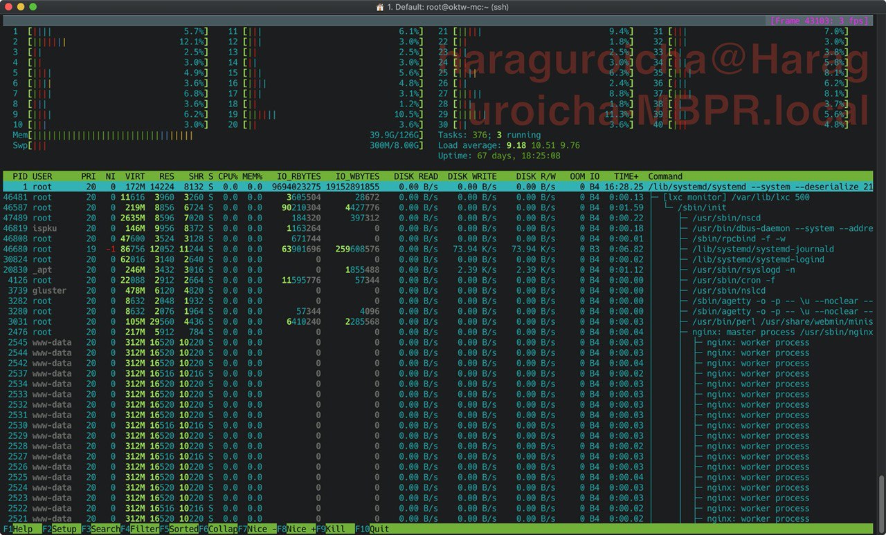
Task: Click the Frame 43103 fps indicator
Action: click(820, 21)
